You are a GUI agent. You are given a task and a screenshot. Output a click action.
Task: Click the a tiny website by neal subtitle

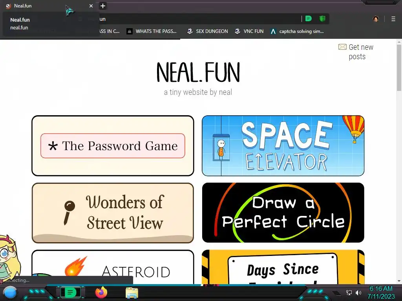pyautogui.click(x=198, y=92)
